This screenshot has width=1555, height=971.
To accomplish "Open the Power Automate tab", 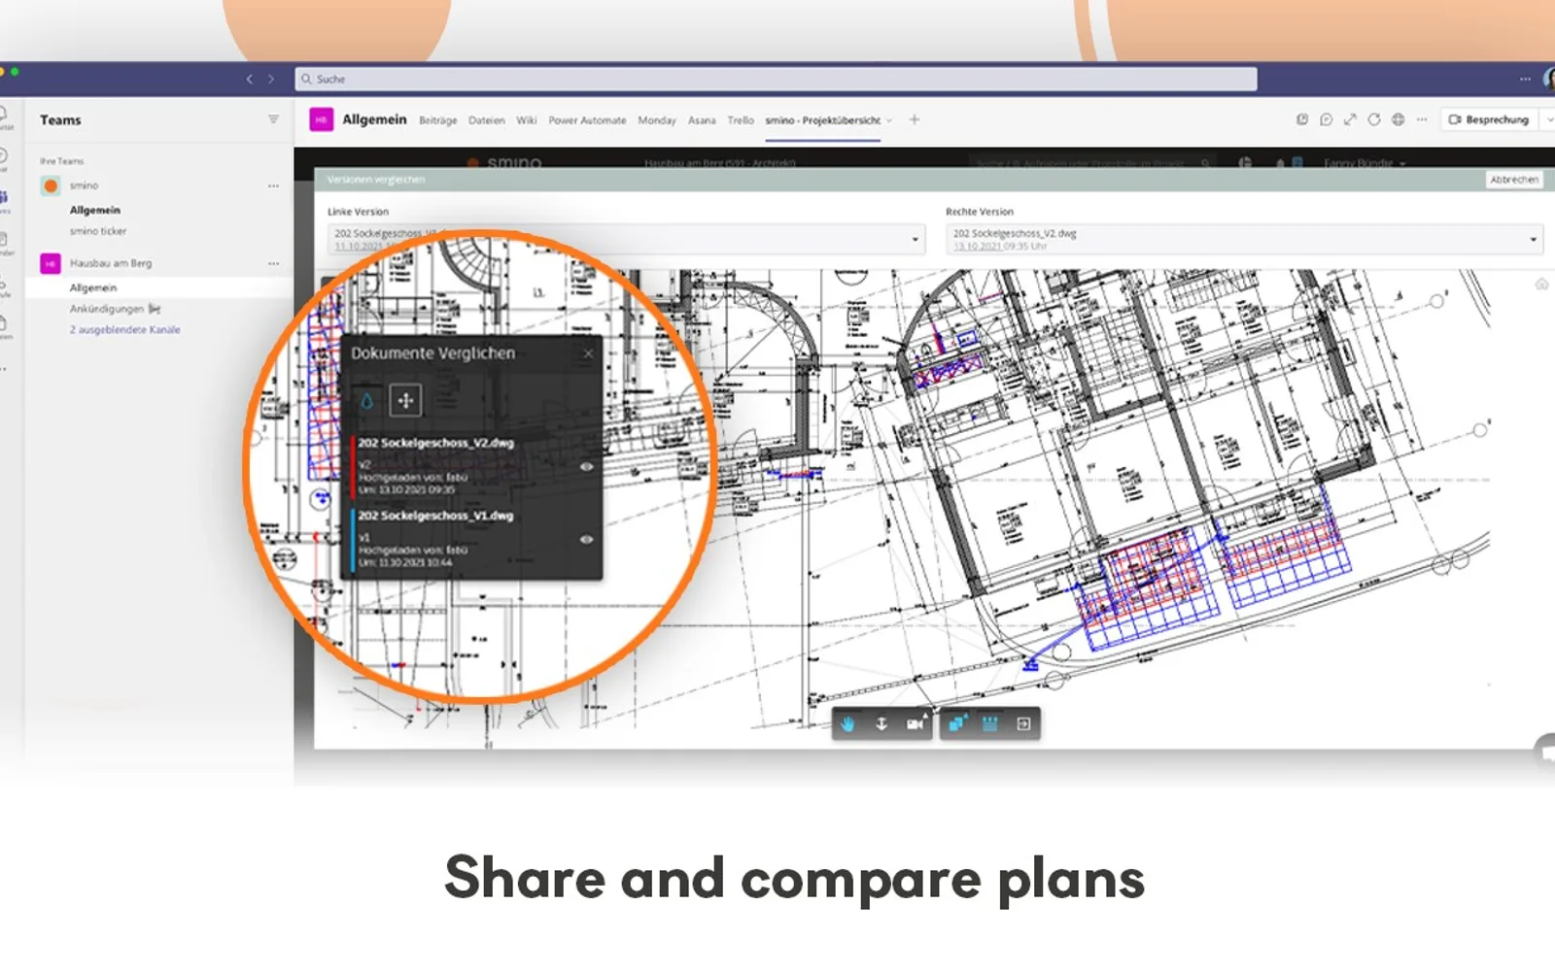I will 587,120.
